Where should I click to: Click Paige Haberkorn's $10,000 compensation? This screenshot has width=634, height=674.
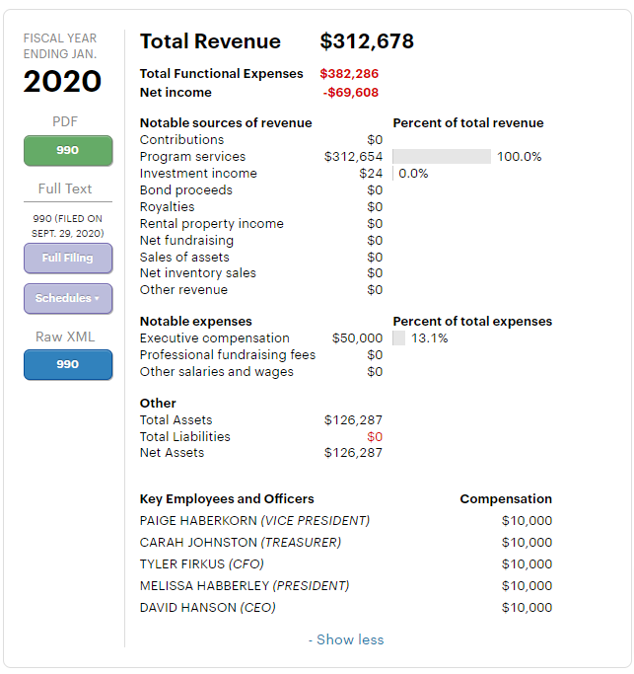(x=528, y=521)
